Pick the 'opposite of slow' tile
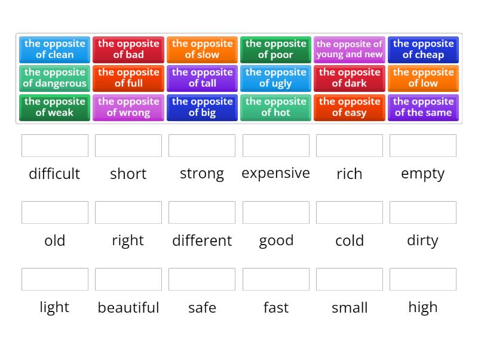478x358 pixels. (202, 50)
